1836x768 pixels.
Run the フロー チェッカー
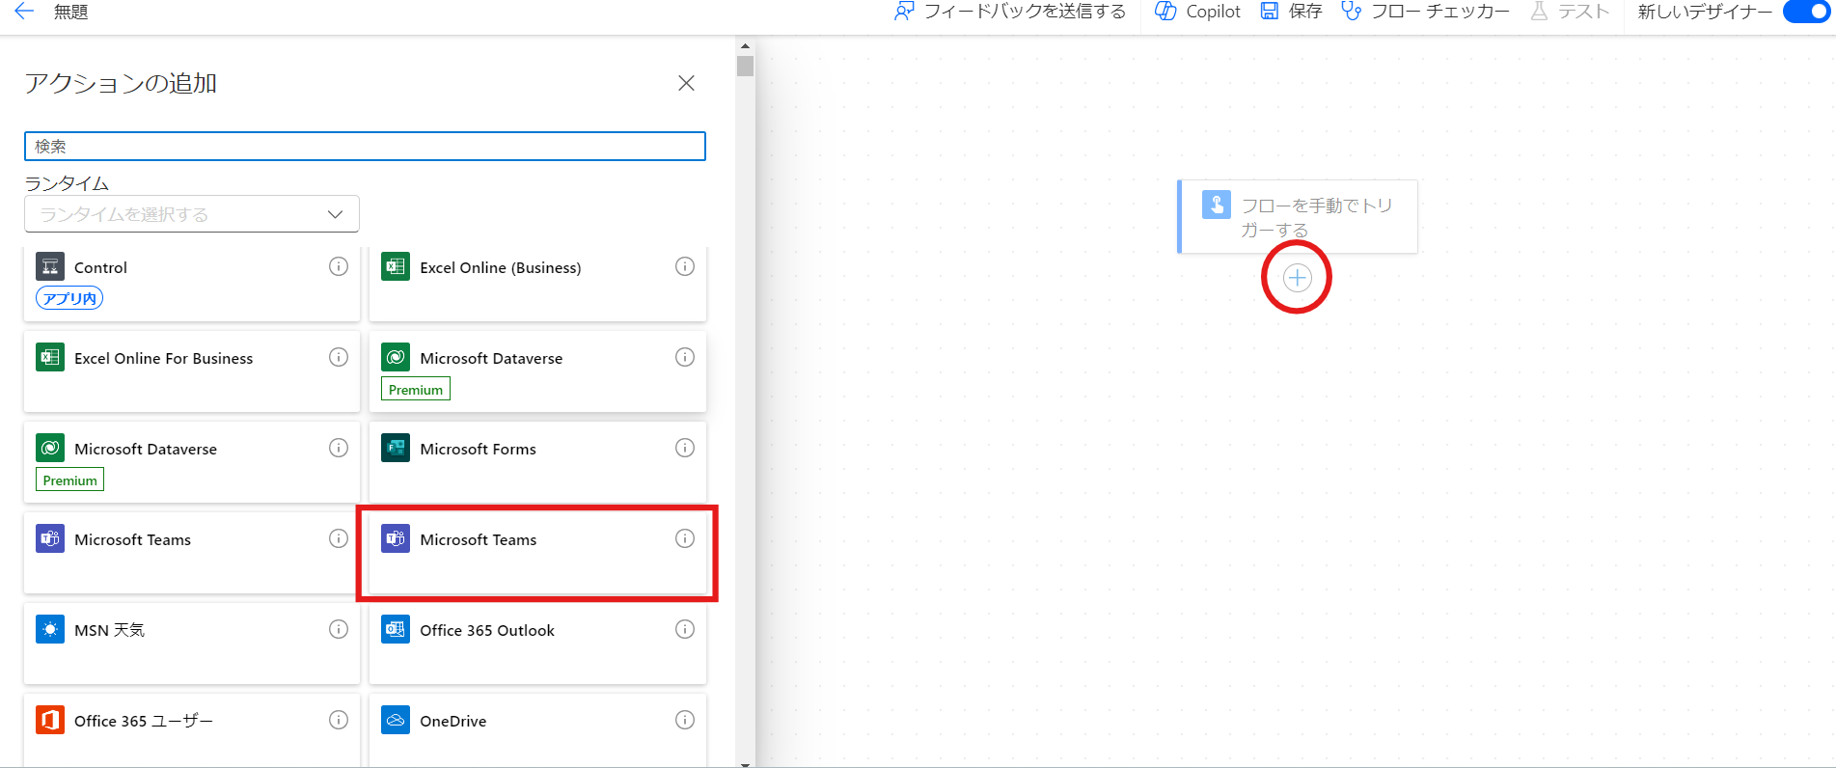coord(1426,12)
